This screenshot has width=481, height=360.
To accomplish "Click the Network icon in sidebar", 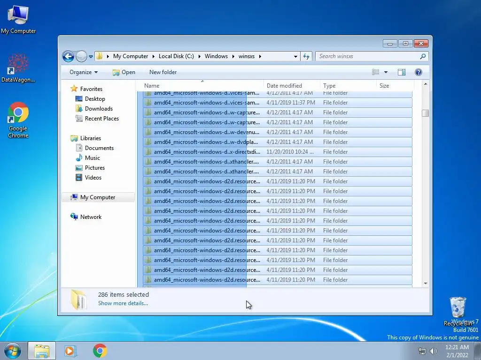I will click(74, 217).
